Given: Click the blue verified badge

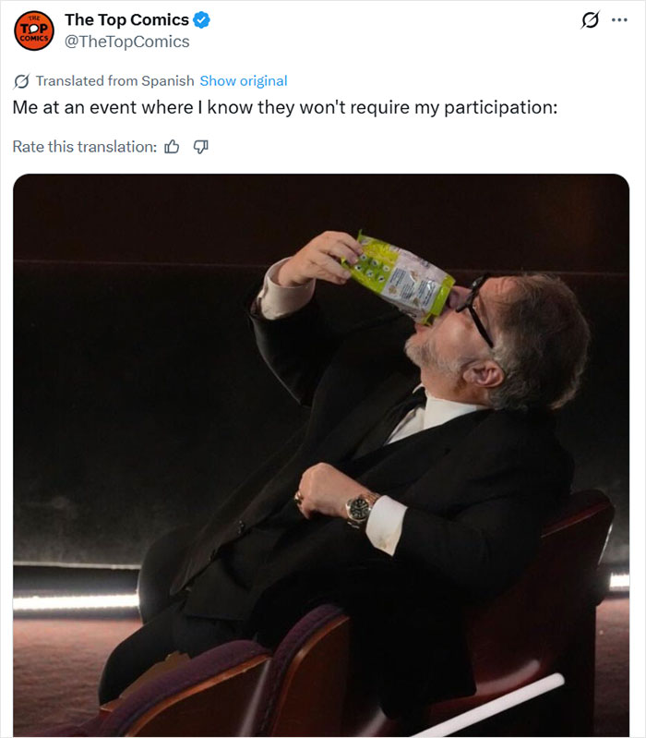Looking at the screenshot, I should (201, 20).
